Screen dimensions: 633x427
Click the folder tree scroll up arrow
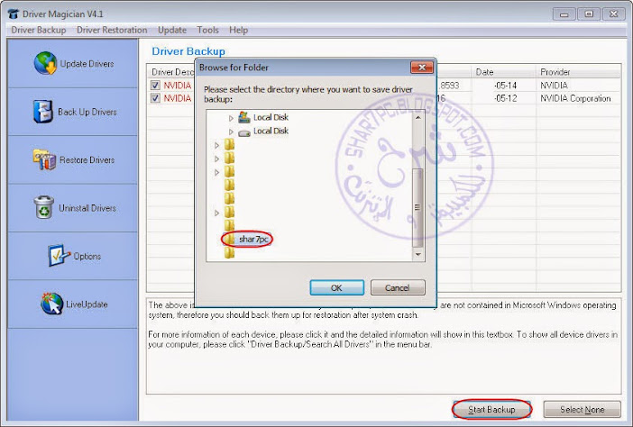pos(417,117)
